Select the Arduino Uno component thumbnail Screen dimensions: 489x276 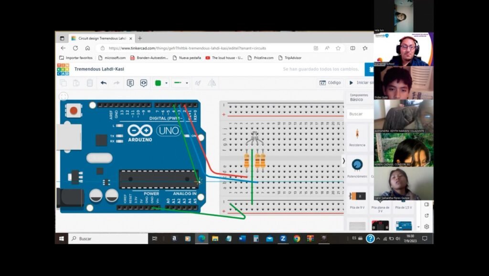pos(404,225)
